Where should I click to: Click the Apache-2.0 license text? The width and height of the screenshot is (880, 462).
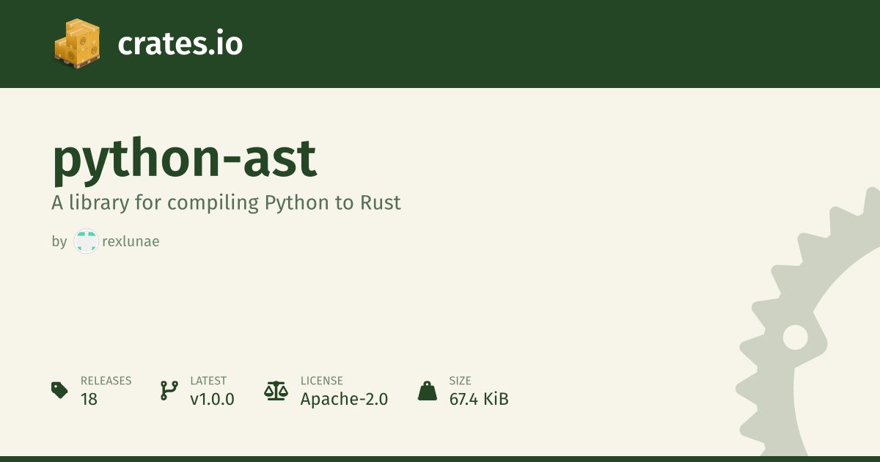tap(345, 400)
